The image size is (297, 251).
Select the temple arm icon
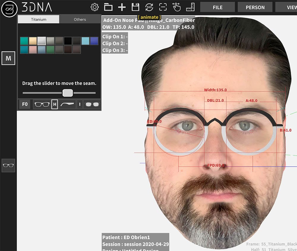tap(67, 105)
